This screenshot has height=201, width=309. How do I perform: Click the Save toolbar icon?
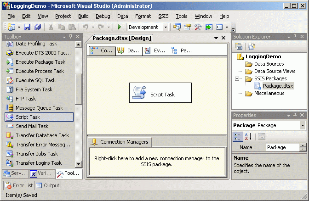[27, 27]
